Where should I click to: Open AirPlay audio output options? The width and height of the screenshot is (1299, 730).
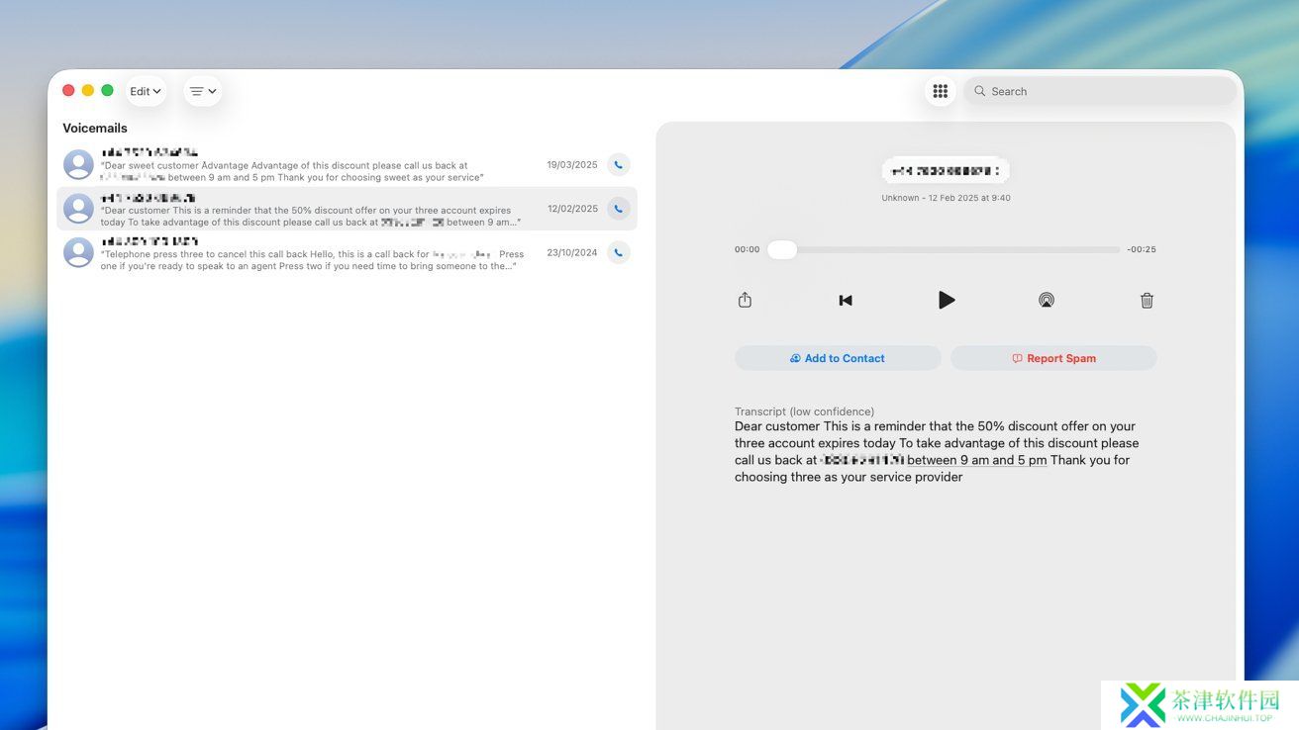(1047, 300)
